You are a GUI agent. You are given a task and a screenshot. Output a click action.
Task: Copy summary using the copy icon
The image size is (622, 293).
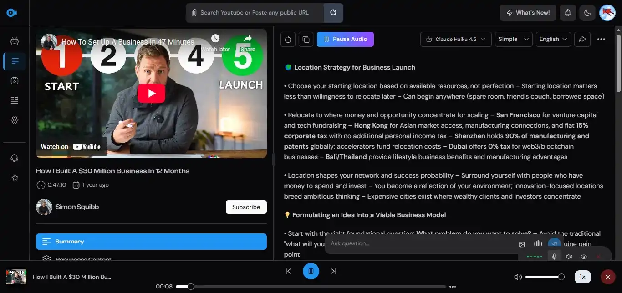(306, 39)
